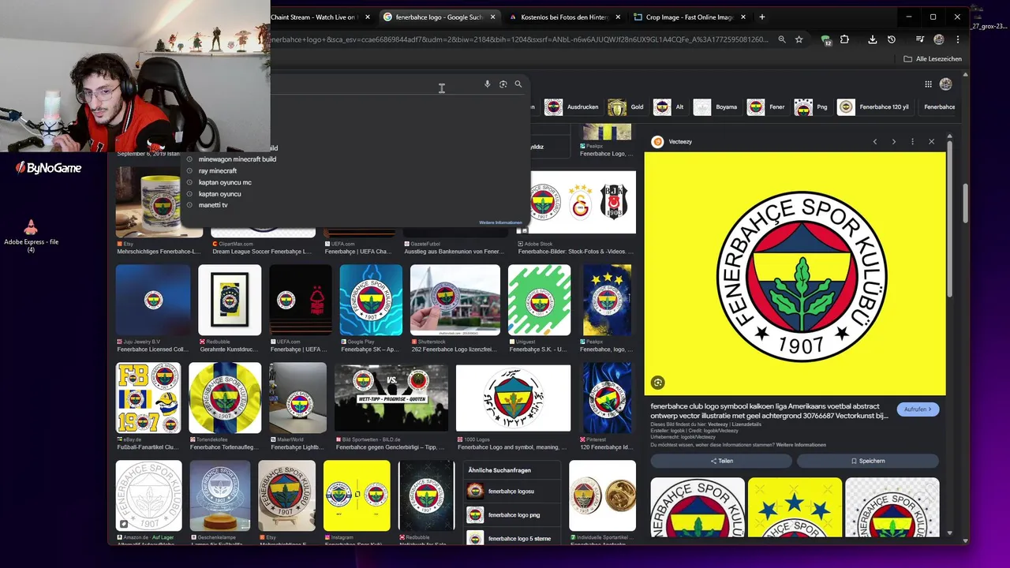Open eBay Fußball-Fanartikel thumbnail
Viewport: 1010px width, 568px height.
(148, 398)
